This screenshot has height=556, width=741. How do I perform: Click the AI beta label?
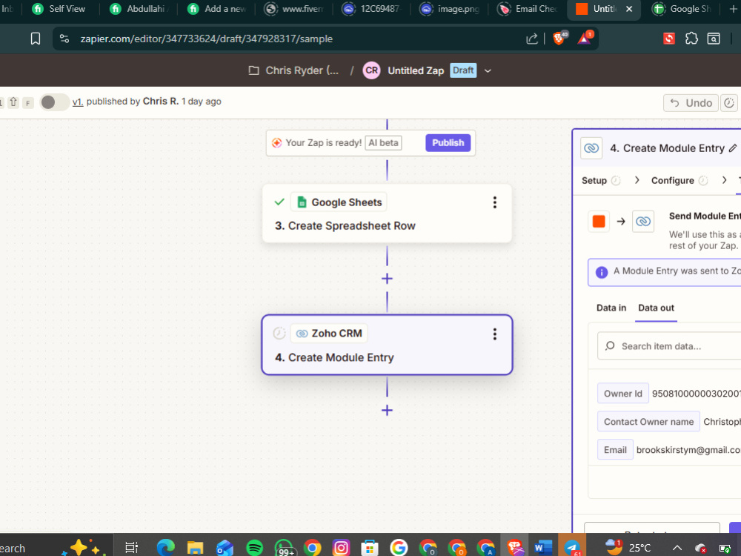[383, 143]
